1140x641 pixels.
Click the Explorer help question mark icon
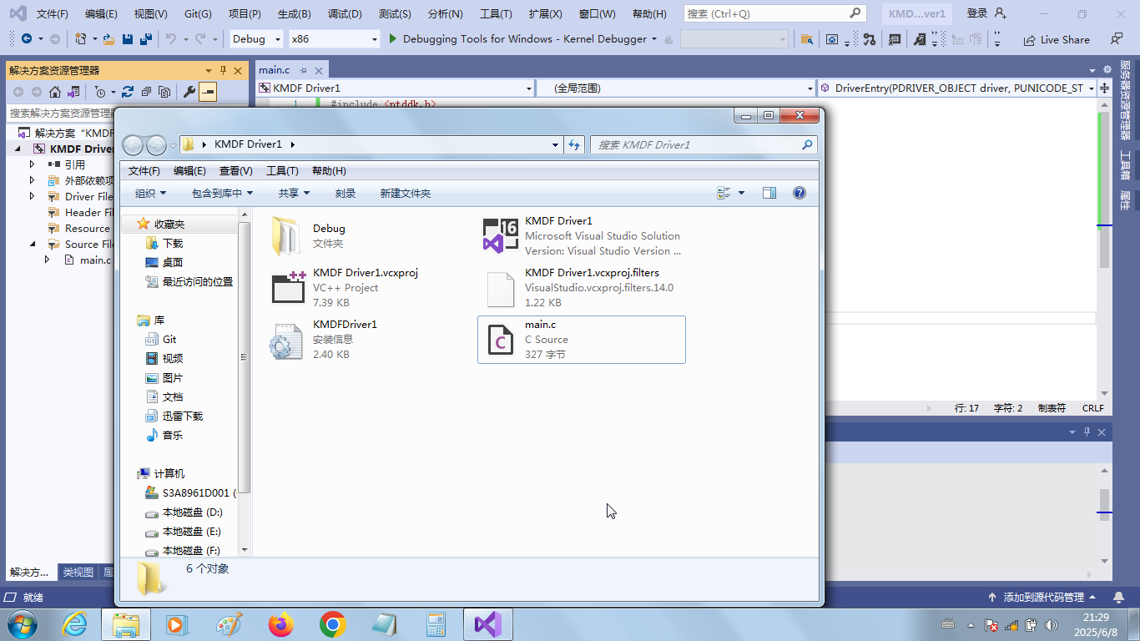[x=799, y=193]
